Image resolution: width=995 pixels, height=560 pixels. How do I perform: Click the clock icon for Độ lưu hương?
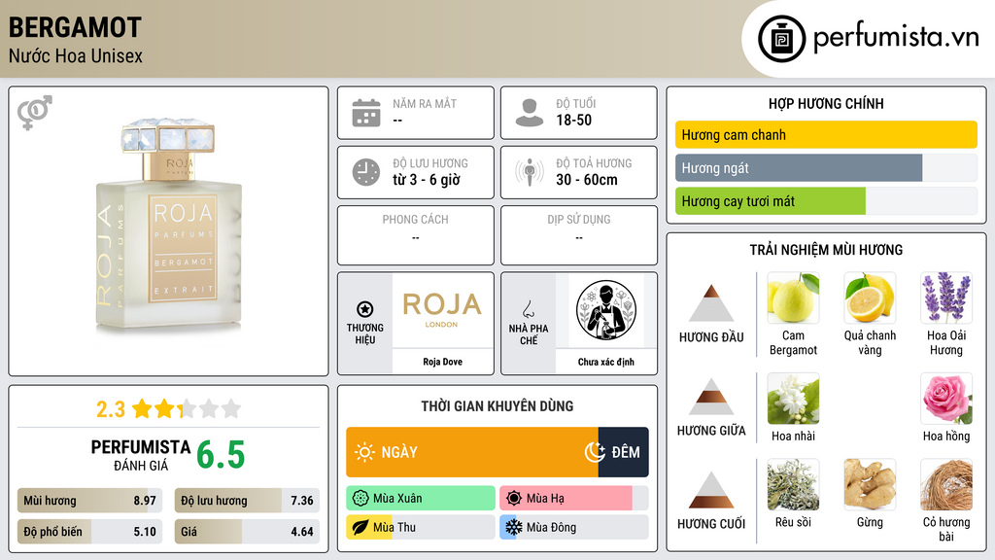click(366, 172)
